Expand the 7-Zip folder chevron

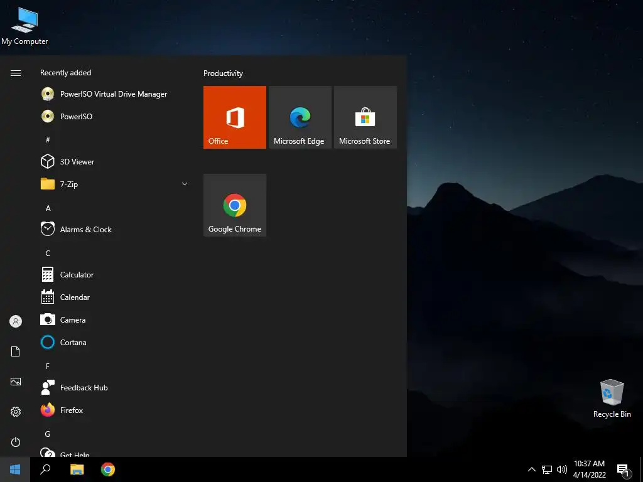pyautogui.click(x=185, y=184)
